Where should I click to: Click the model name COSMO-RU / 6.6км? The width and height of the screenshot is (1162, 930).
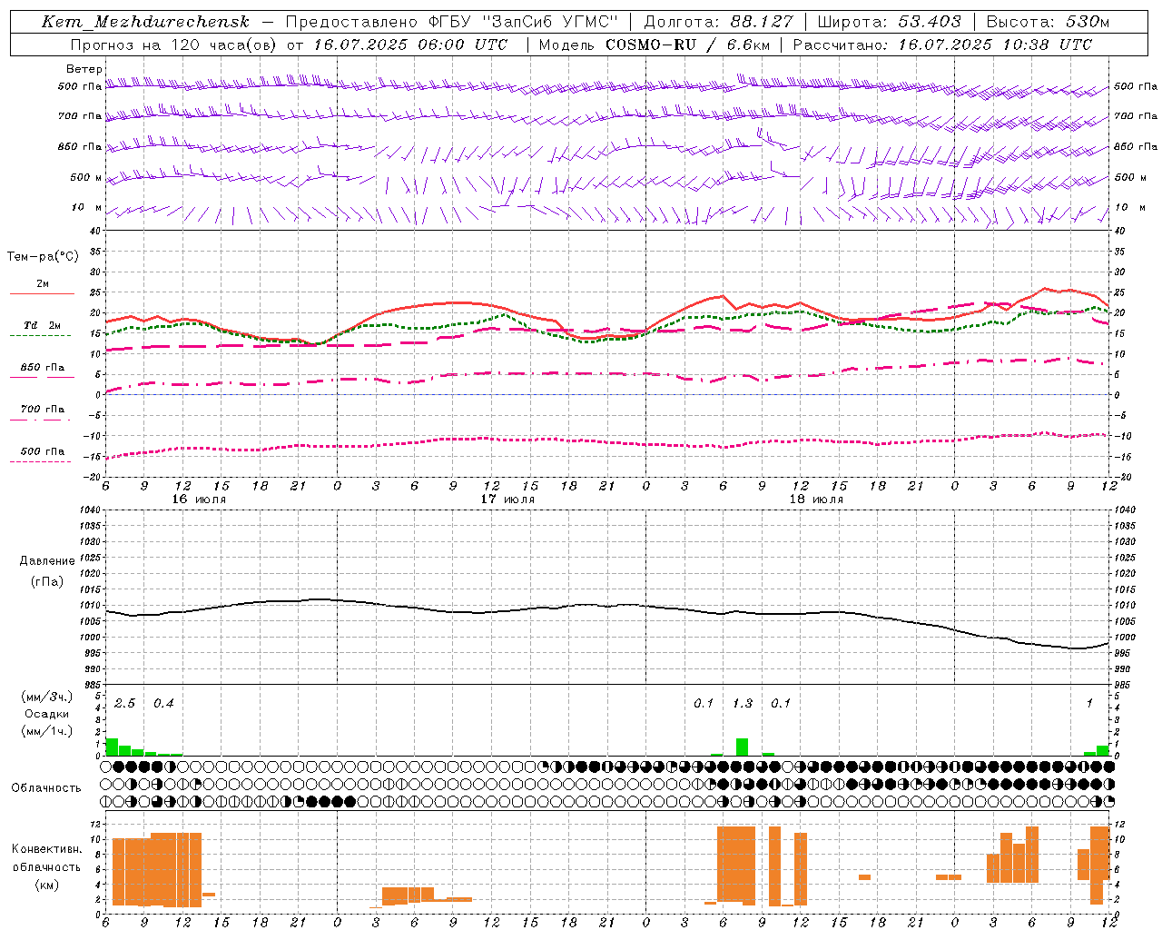687,45
